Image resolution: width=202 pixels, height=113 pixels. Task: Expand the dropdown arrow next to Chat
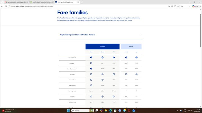[x=200, y=6]
